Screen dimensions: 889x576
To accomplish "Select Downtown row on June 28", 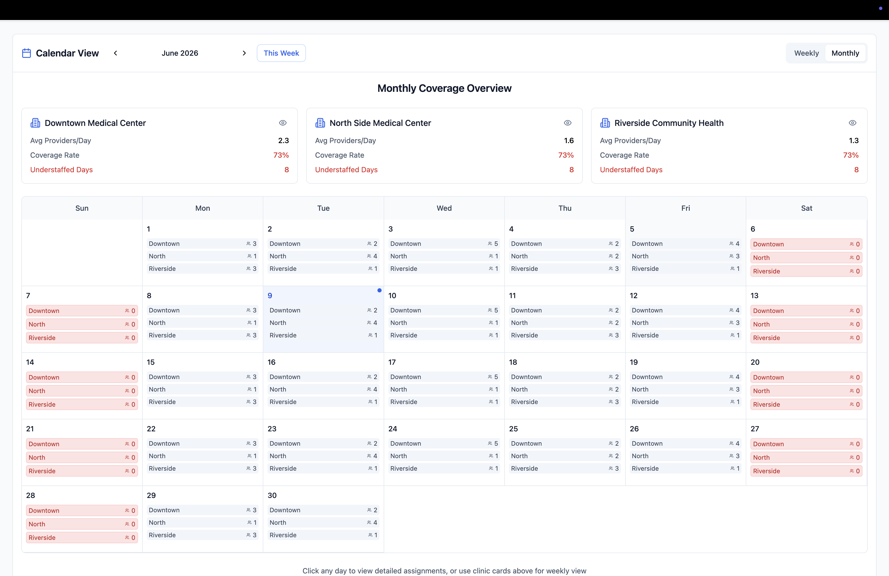I will coord(82,511).
